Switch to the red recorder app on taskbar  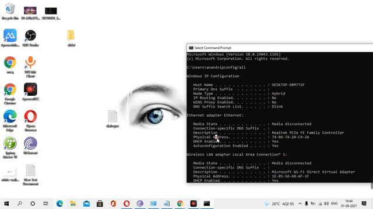(x=193, y=204)
